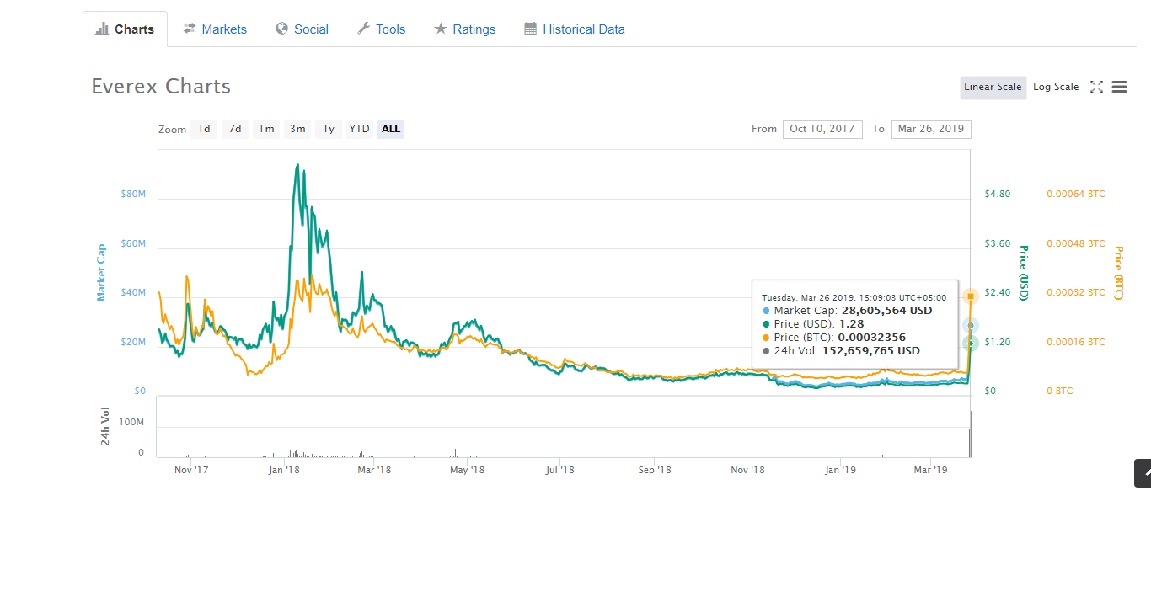
Task: Click the $4.80 price axis label
Action: tap(998, 194)
